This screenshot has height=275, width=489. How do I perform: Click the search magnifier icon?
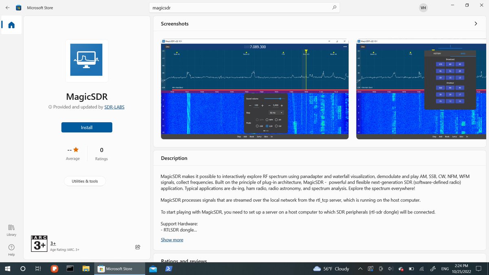[x=334, y=8]
